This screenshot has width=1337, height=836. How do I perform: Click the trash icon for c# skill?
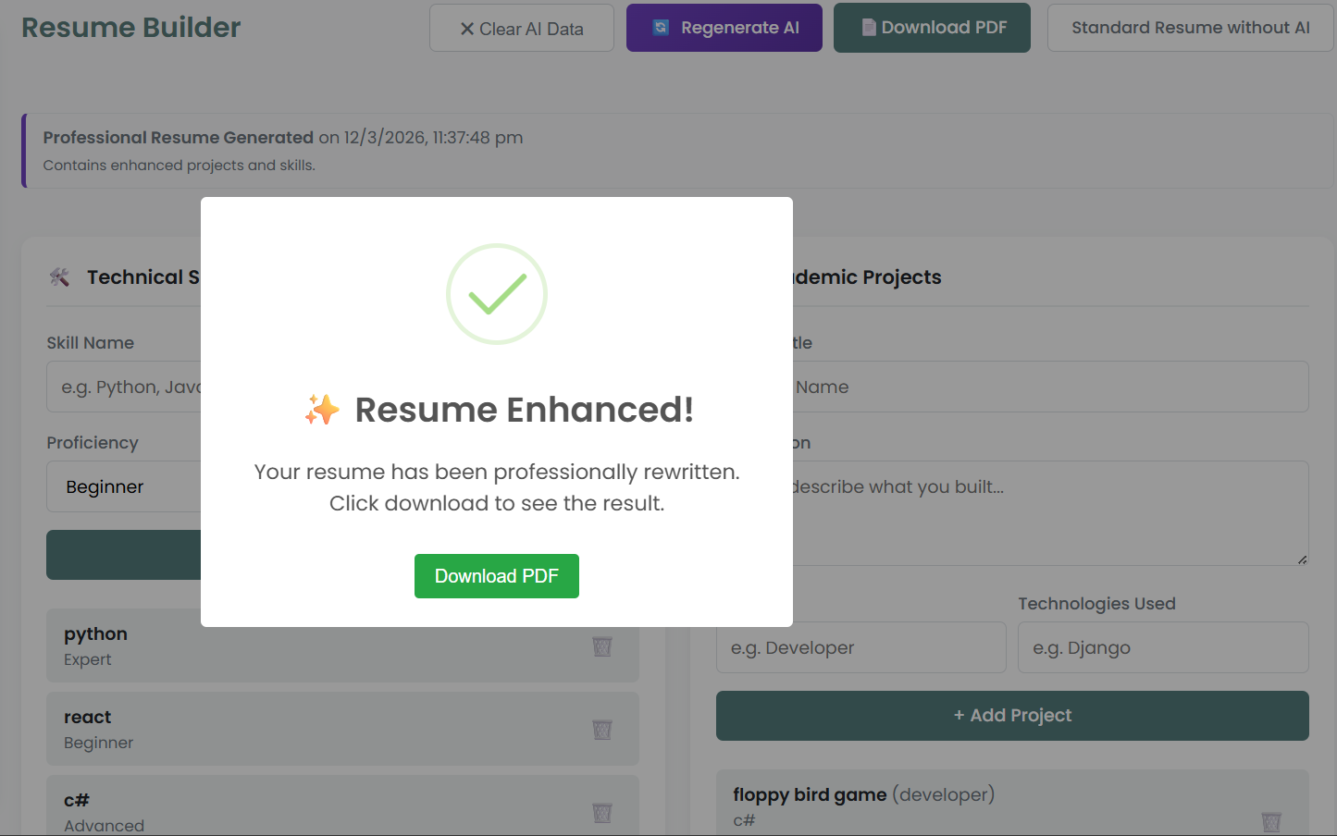pos(601,813)
